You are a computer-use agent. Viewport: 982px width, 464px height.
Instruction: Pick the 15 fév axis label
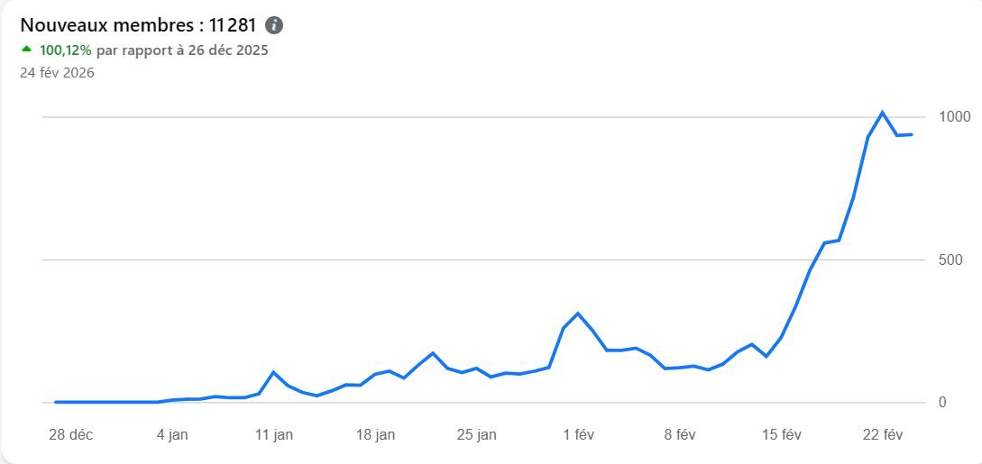pyautogui.click(x=781, y=434)
